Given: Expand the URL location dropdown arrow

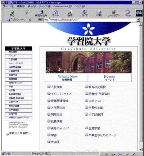Looking at the screenshot, I should coord(139,20).
